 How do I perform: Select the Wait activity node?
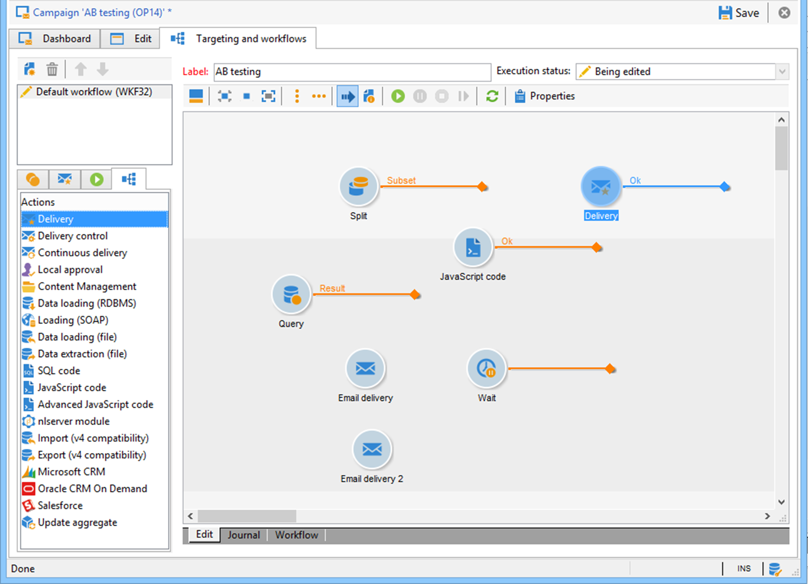pos(486,369)
